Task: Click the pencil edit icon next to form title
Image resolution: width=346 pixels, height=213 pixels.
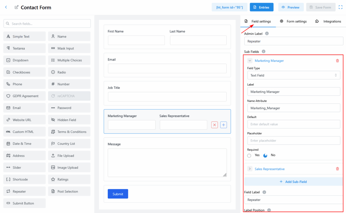Action: point(17,7)
